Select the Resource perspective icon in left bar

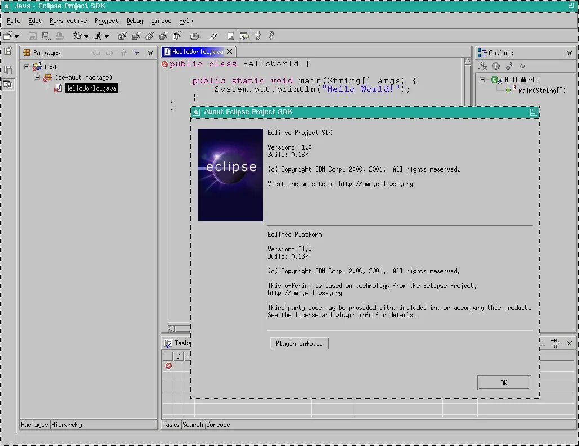tap(8, 70)
